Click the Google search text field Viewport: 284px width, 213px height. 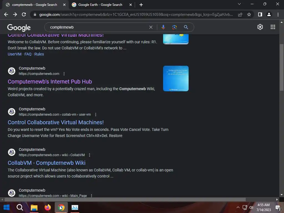point(98,27)
